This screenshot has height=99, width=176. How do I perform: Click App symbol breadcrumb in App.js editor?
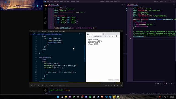click(x=67, y=7)
